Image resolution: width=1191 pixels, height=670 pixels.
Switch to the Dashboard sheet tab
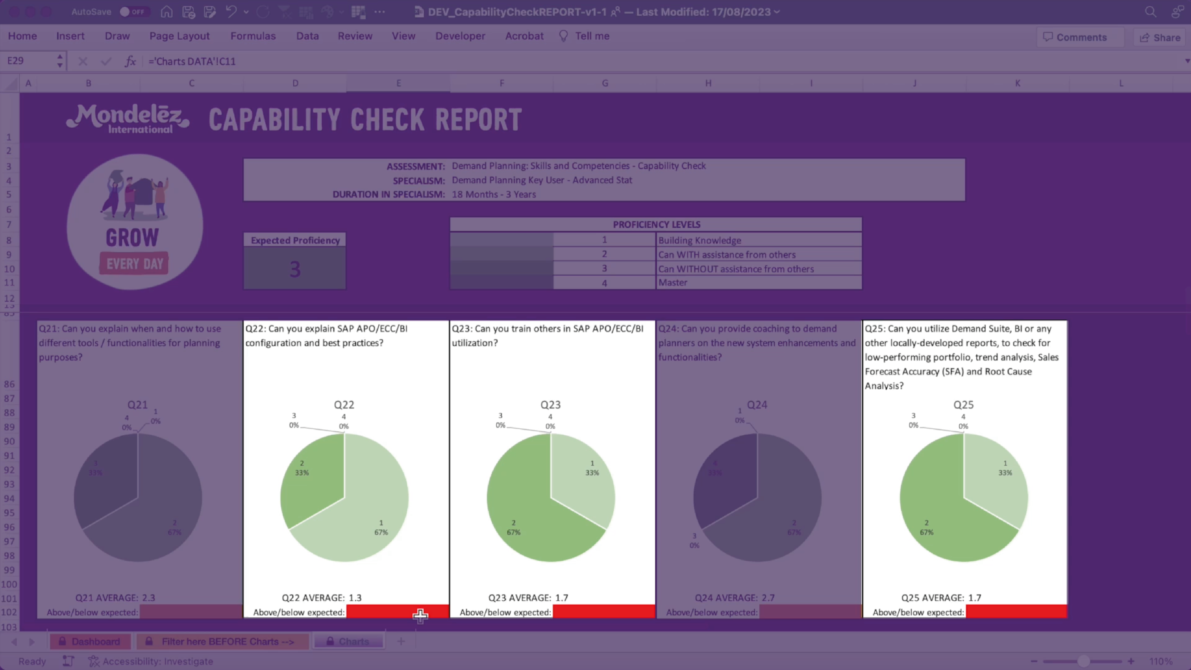coord(90,641)
